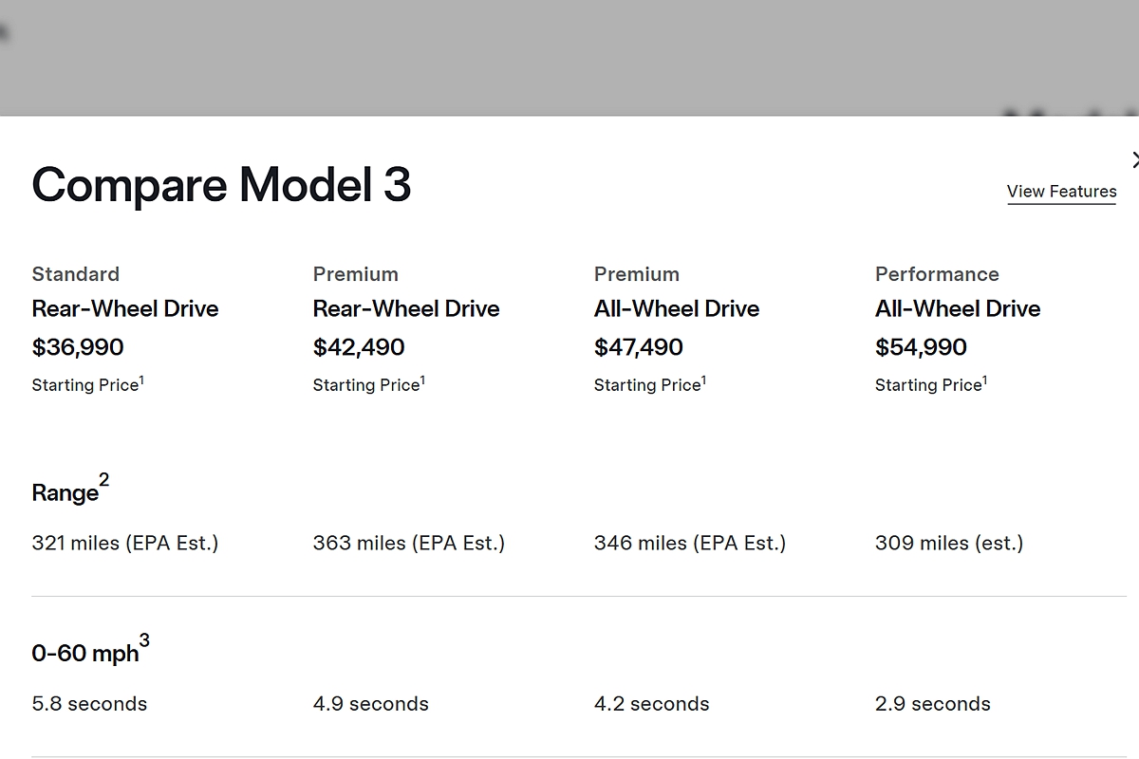This screenshot has height=759, width=1139.
Task: Click the 309 miles (est.) value
Action: (949, 544)
